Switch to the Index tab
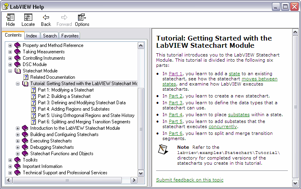This screenshot has height=189, width=301. 32,36
